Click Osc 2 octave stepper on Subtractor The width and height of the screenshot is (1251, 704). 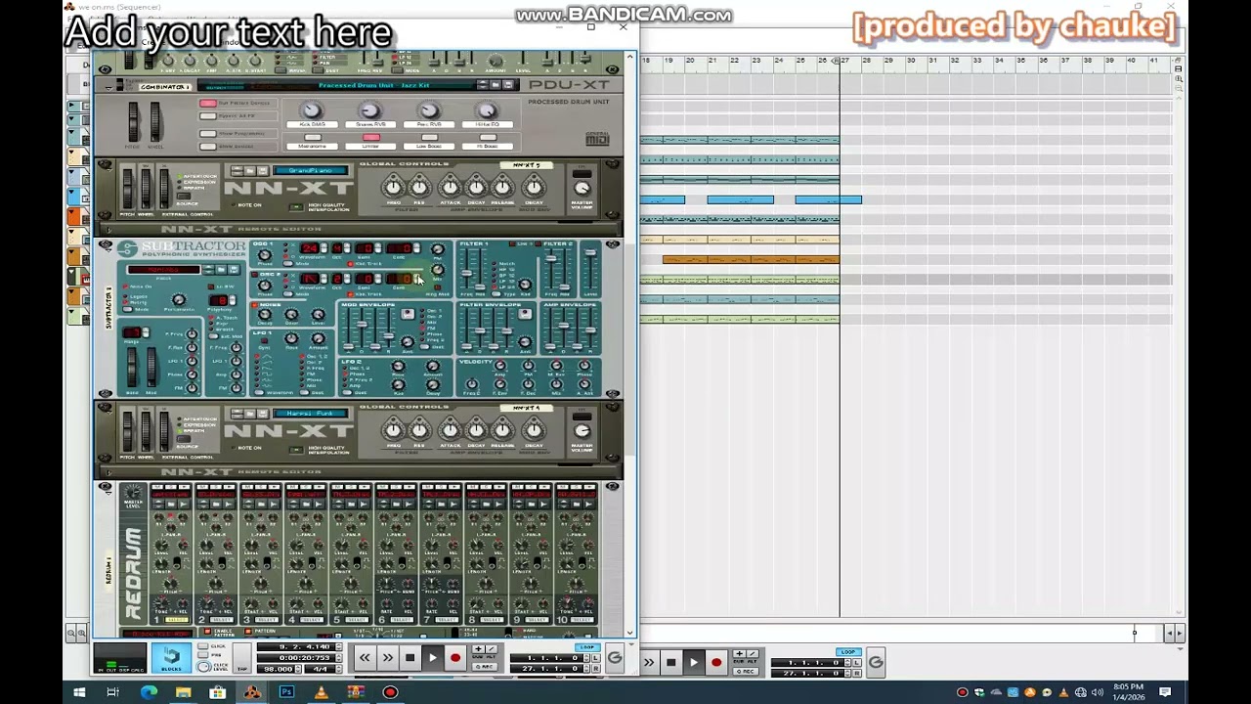(347, 278)
